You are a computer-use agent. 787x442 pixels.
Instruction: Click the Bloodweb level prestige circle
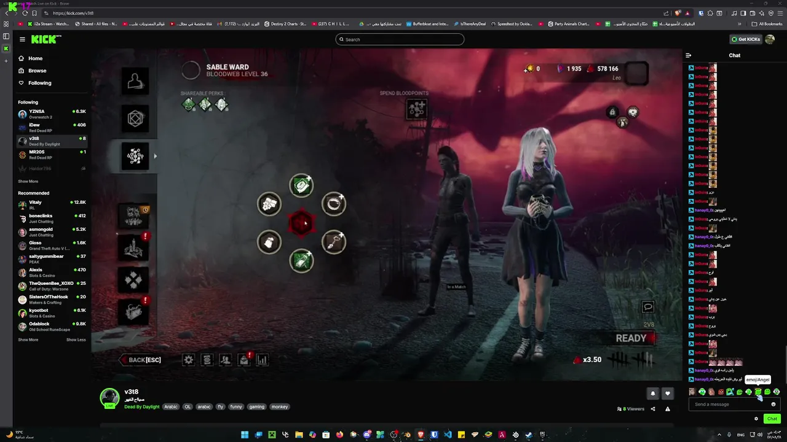tap(191, 70)
